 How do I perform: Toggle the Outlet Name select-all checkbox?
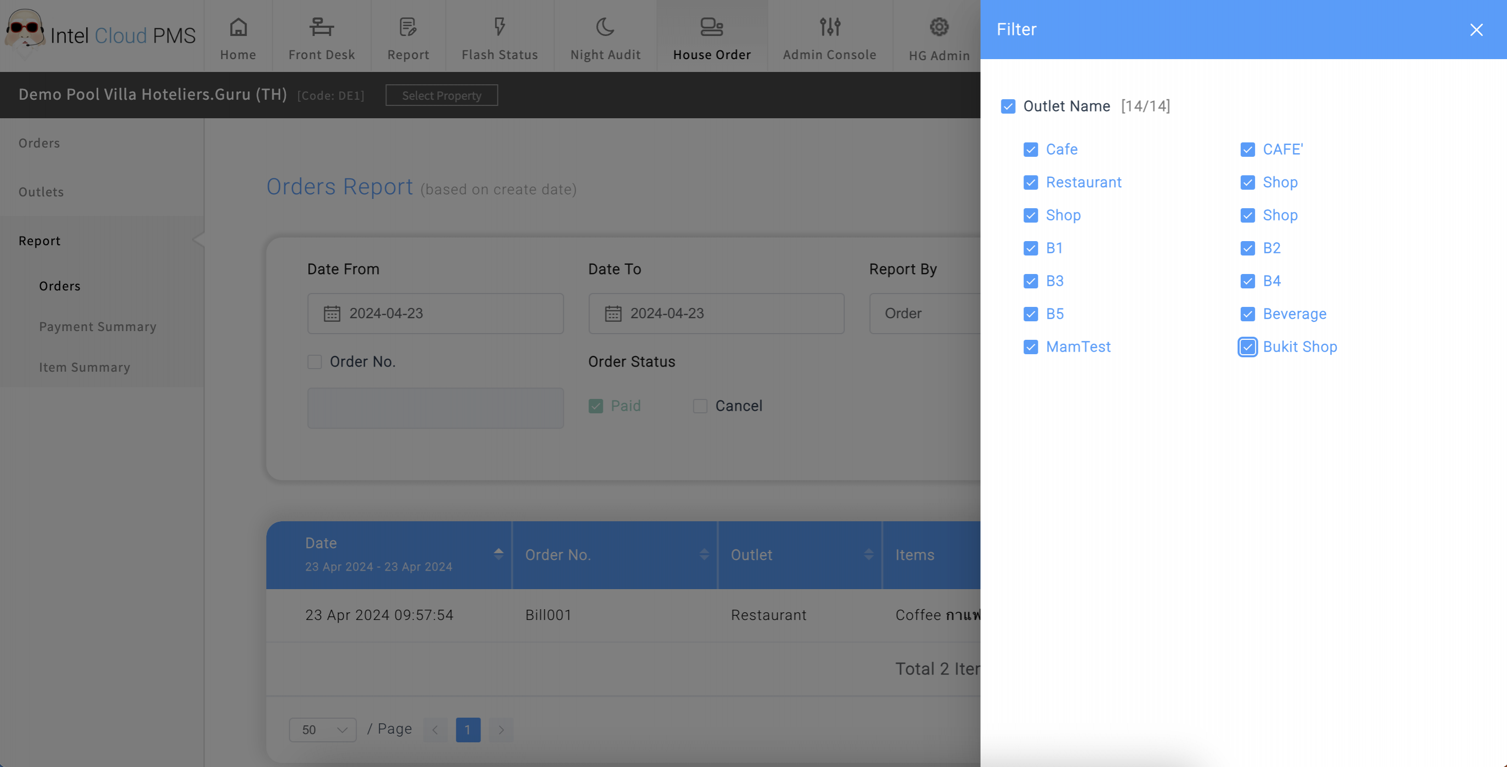tap(1008, 106)
